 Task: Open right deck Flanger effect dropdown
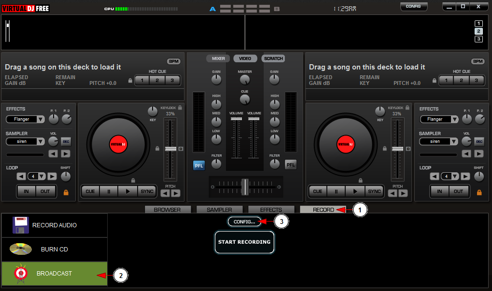pyautogui.click(x=454, y=119)
